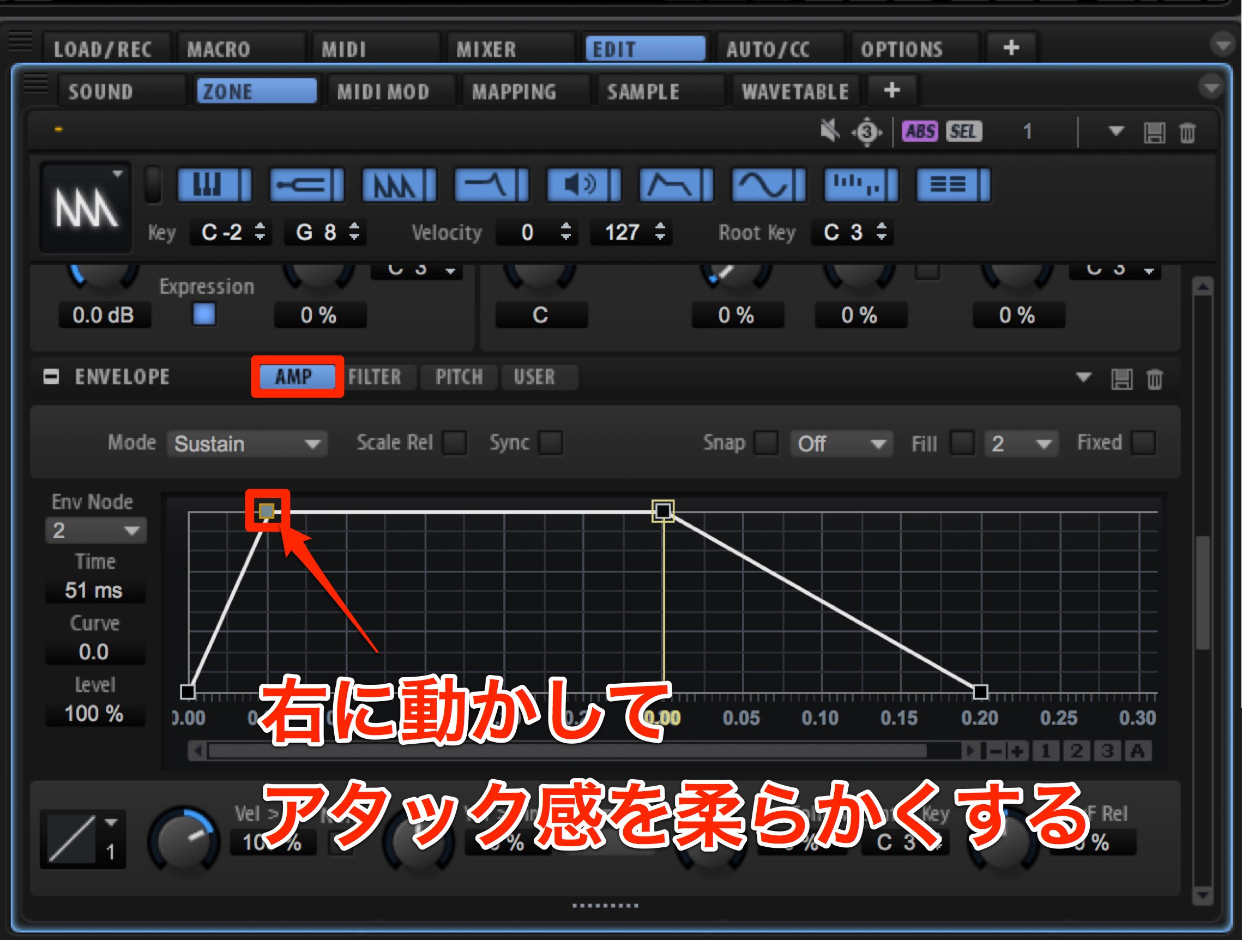Open the modulation matrix section icon

(954, 185)
